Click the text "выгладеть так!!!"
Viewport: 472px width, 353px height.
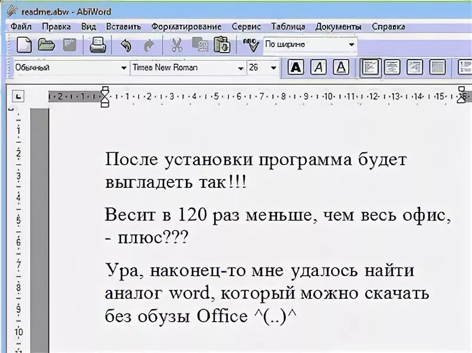click(x=176, y=182)
